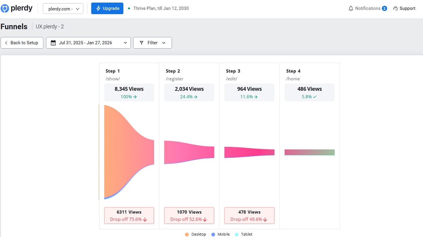Image resolution: width=423 pixels, height=237 pixels.
Task: Click the Plerdy logo
Action: pyautogui.click(x=16, y=8)
